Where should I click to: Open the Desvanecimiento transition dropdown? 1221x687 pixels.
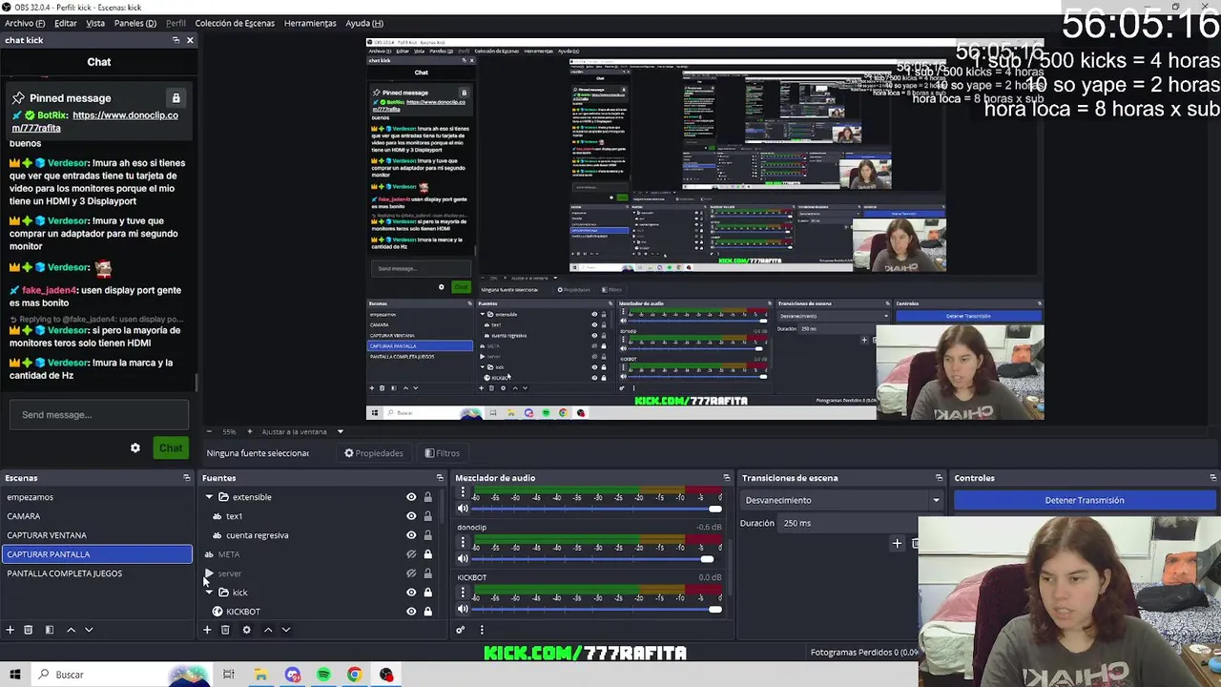point(841,500)
